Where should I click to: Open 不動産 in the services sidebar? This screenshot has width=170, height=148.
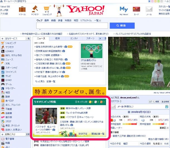[9, 109]
